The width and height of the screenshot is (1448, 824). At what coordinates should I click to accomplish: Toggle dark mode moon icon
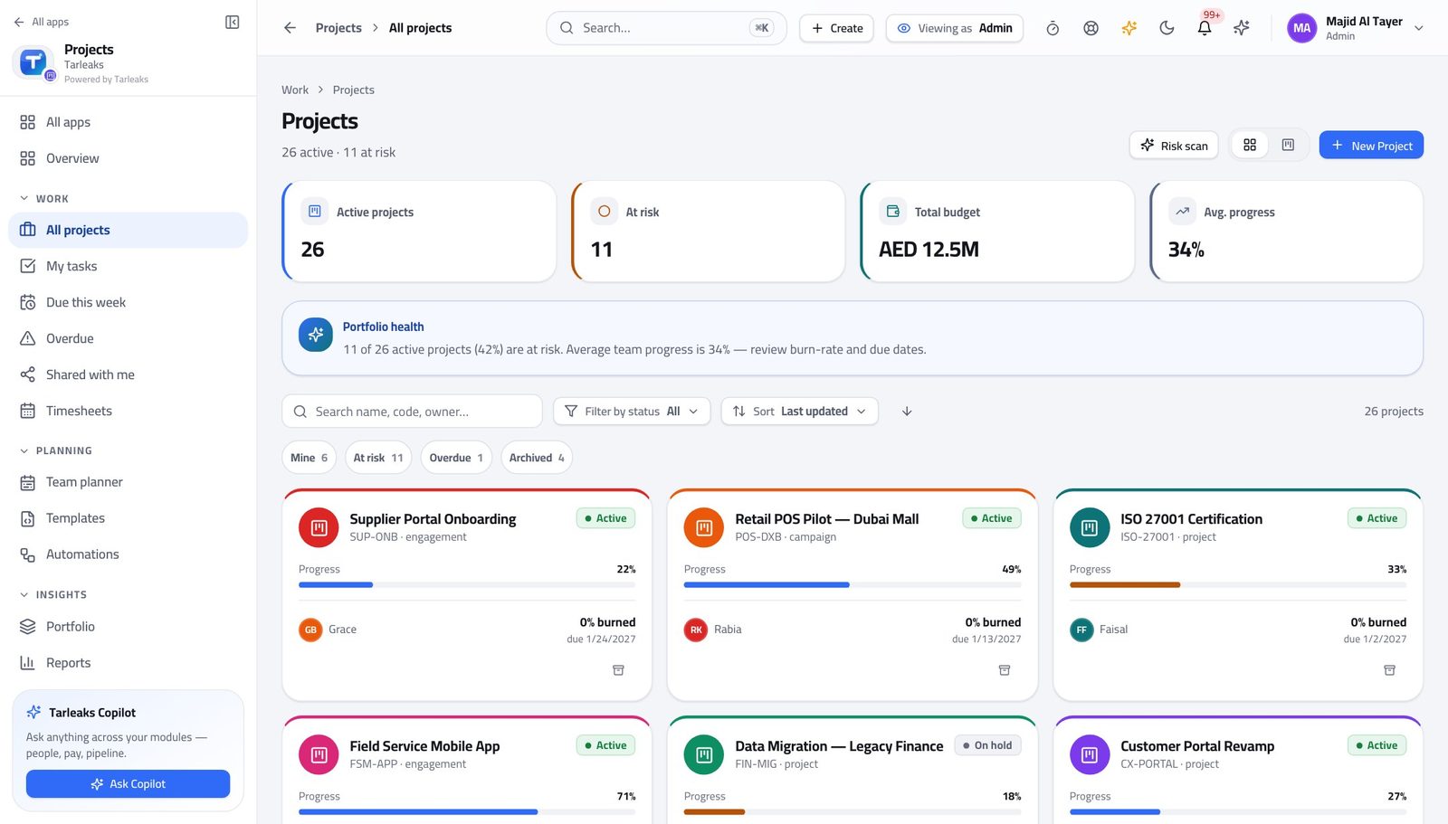[1167, 28]
